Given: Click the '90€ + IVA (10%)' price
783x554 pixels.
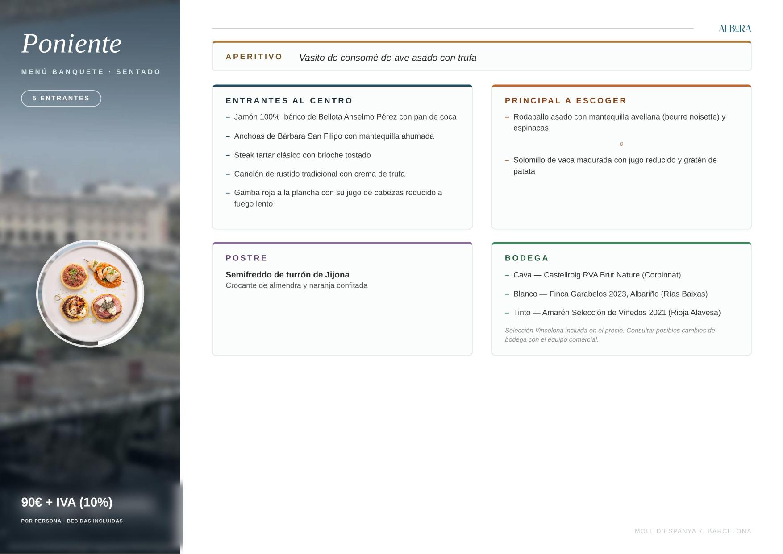Looking at the screenshot, I should coord(67,502).
